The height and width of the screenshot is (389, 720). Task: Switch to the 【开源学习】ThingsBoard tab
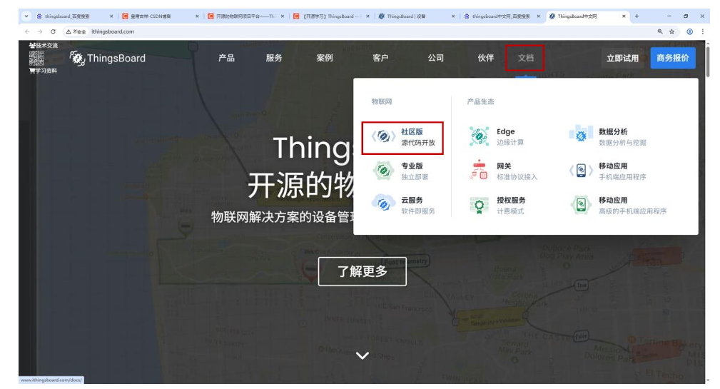point(330,16)
